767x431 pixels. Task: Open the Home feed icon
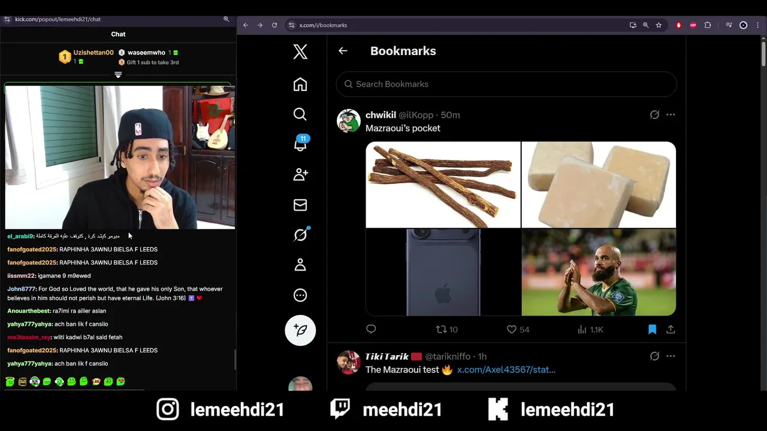[x=300, y=84]
